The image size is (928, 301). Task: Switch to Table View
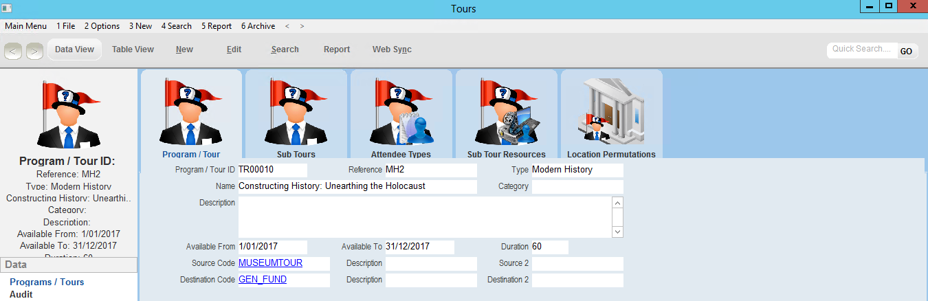(x=133, y=49)
